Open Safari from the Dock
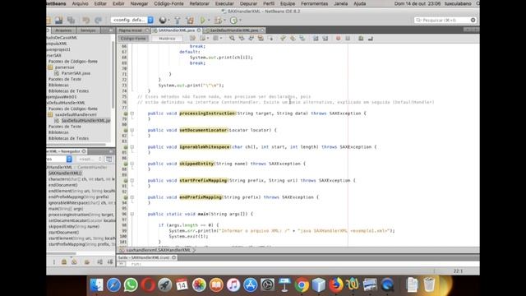Viewport: 526px width, 296px height. tap(113, 285)
